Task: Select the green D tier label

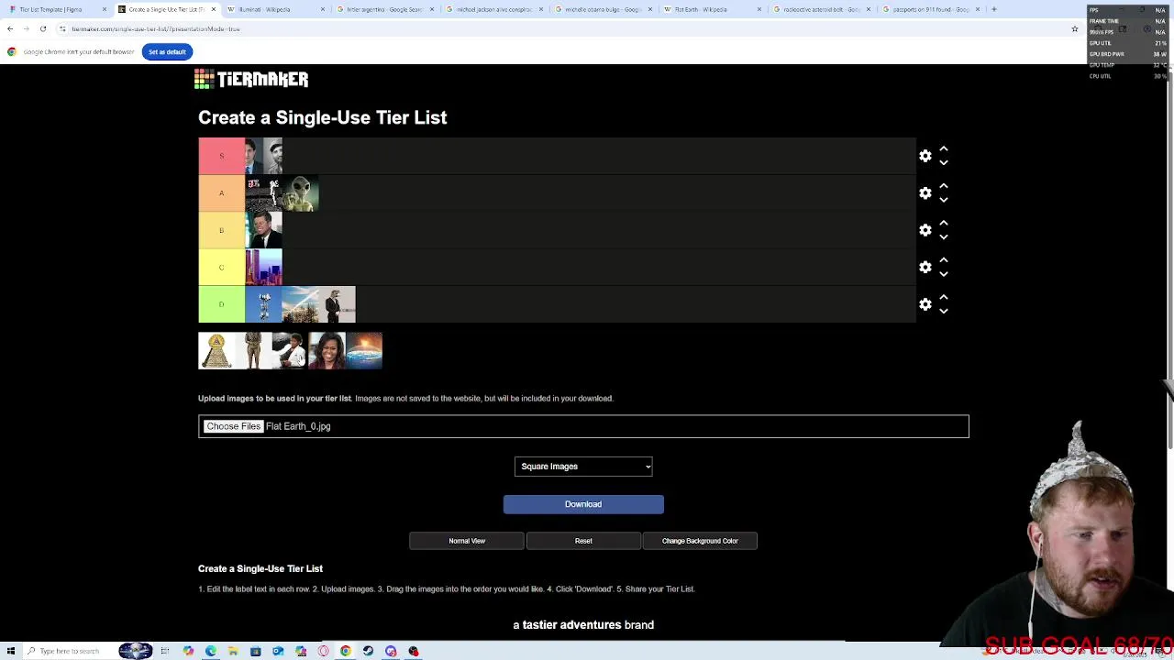Action: click(221, 304)
